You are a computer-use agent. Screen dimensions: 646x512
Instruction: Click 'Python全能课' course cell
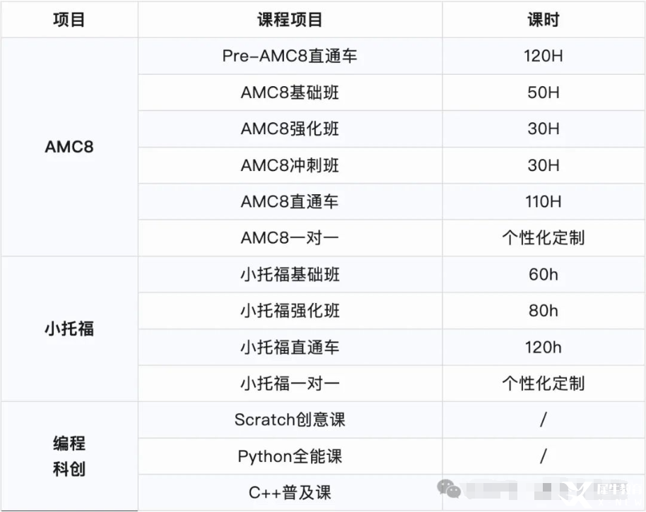click(290, 456)
